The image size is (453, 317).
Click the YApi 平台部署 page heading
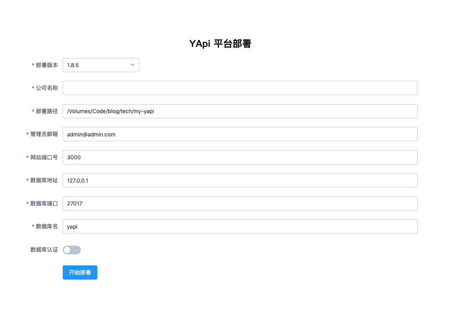pos(220,44)
